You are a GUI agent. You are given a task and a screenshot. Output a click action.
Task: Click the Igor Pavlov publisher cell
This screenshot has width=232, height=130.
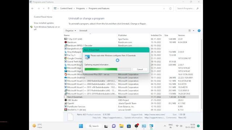coord(123,39)
